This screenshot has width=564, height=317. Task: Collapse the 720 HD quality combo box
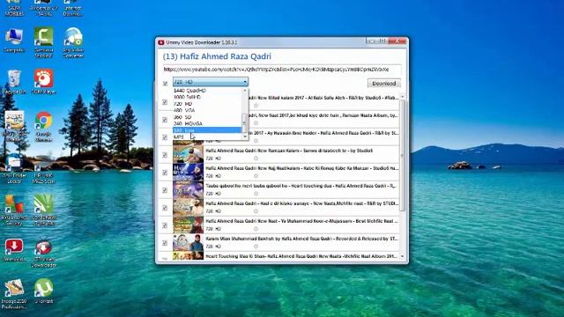tap(211, 82)
